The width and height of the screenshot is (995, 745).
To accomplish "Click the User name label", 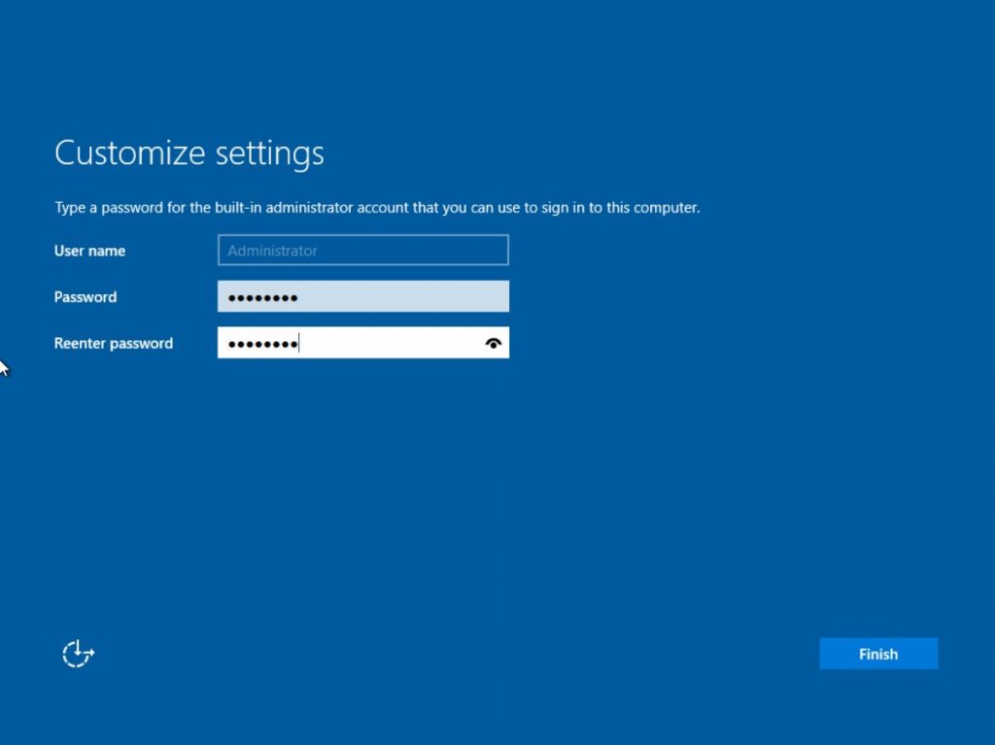I will click(89, 251).
